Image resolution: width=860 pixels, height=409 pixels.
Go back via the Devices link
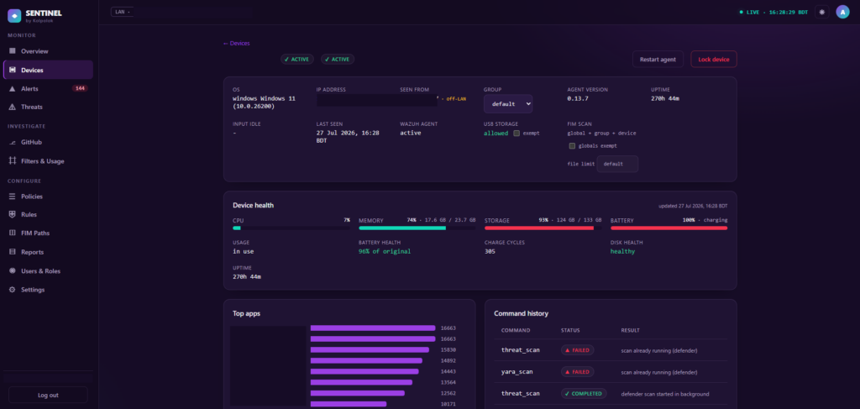236,44
